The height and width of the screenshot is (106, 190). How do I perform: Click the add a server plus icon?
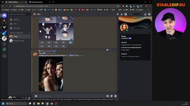click(x=4, y=44)
